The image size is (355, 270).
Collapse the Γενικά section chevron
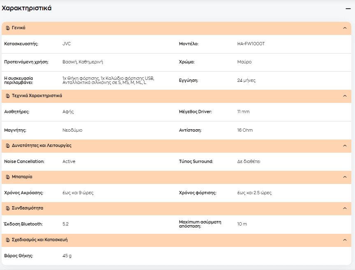[345, 28]
